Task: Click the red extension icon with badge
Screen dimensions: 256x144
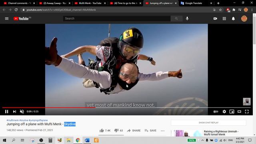Action: coord(228,10)
